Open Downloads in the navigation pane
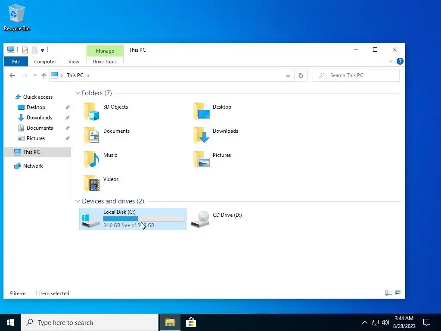The width and height of the screenshot is (441, 331). point(39,118)
